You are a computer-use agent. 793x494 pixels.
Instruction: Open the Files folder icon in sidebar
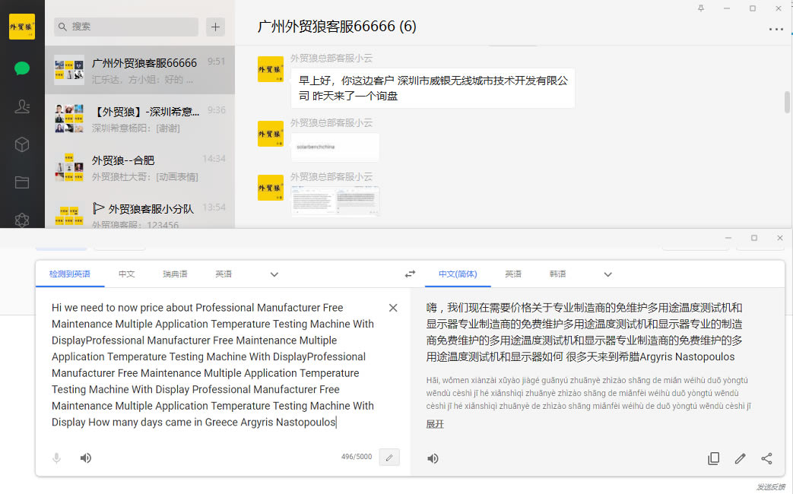pyautogui.click(x=22, y=182)
